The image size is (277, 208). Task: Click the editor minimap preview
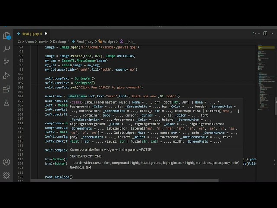266,78
